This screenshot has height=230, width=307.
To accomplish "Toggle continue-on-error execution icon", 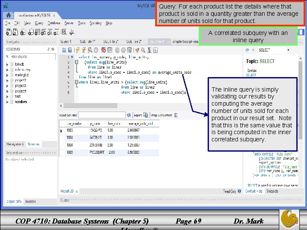I will [104, 50].
